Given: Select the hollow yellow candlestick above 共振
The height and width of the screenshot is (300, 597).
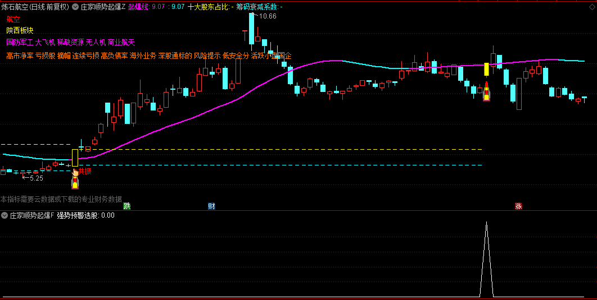Looking at the screenshot, I should coord(75,158).
